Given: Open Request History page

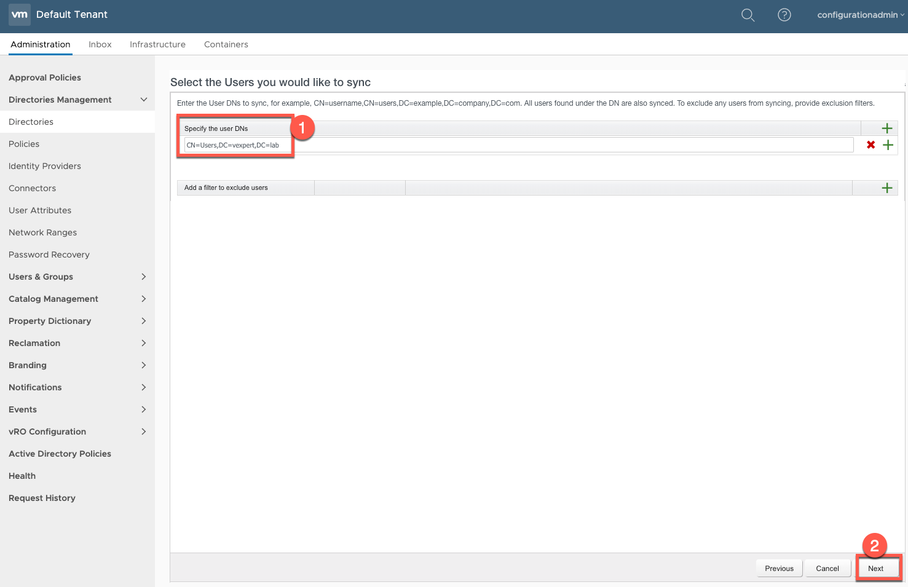Looking at the screenshot, I should (x=42, y=498).
